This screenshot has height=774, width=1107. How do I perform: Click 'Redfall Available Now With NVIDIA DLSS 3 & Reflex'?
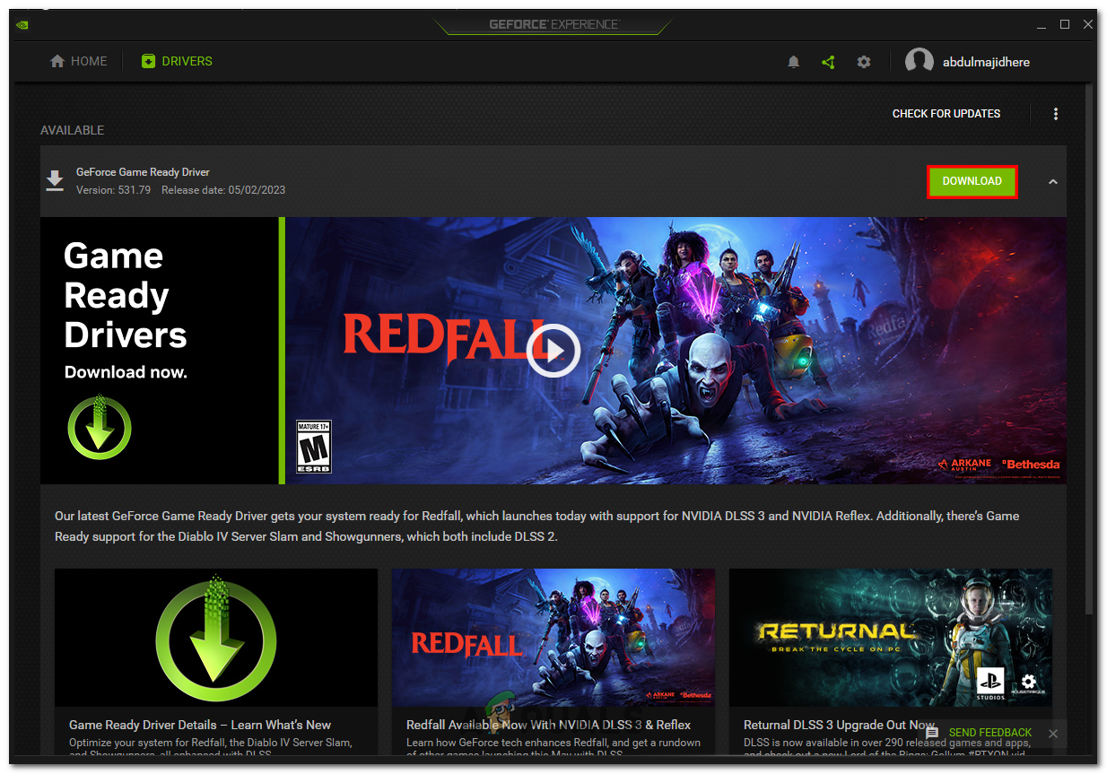coord(549,725)
